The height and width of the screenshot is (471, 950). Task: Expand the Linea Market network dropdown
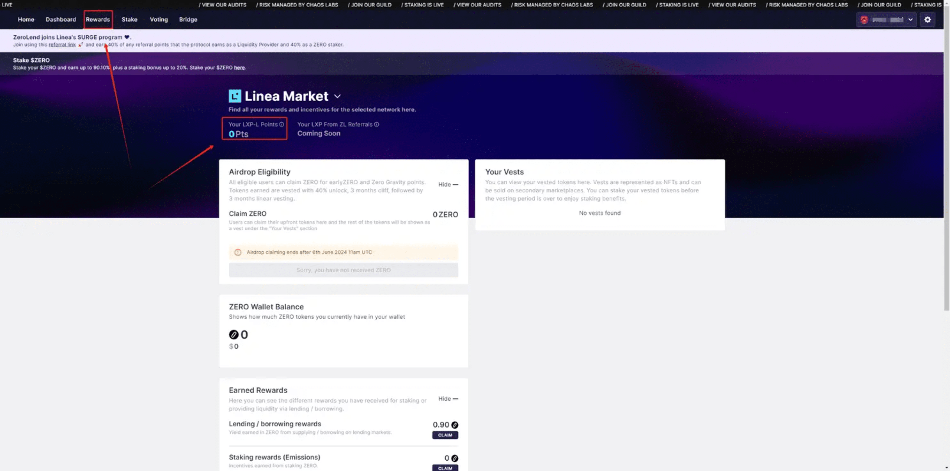pos(337,96)
